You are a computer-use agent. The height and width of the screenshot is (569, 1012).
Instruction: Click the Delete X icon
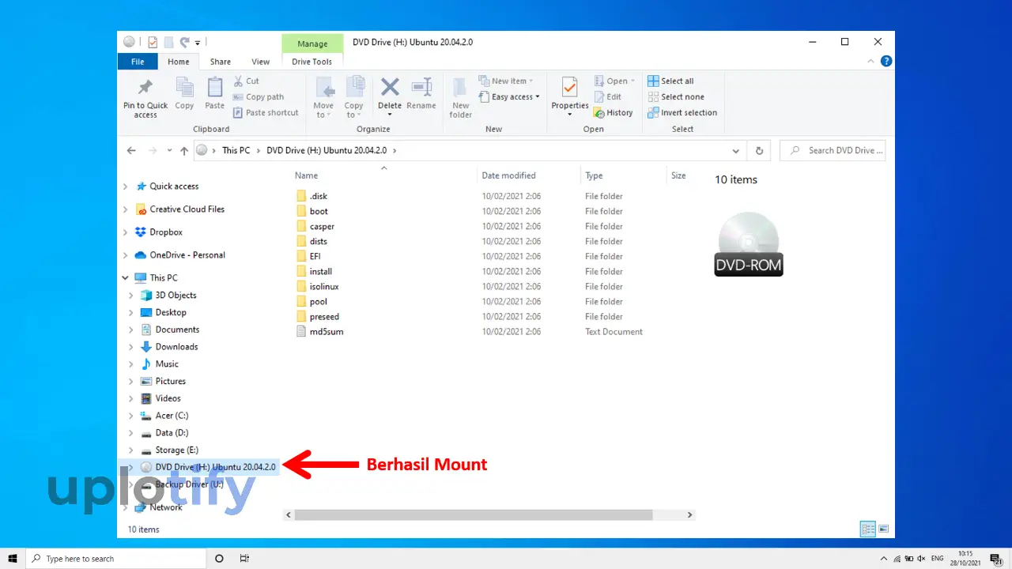[x=390, y=87]
